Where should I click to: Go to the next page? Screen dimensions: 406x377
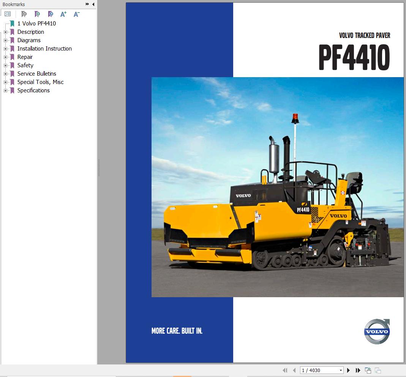point(349,370)
